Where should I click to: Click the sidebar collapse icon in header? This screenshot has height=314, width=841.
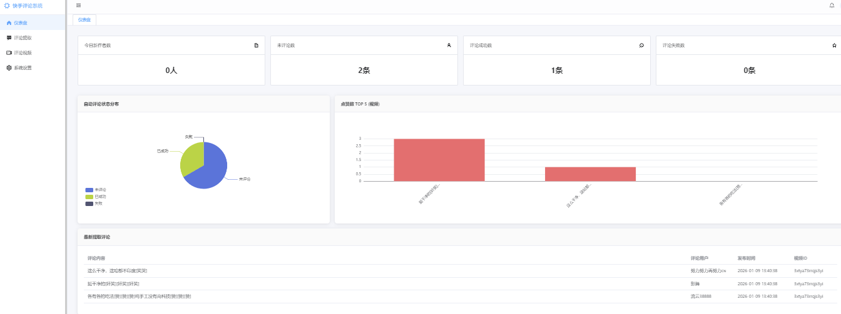78,6
